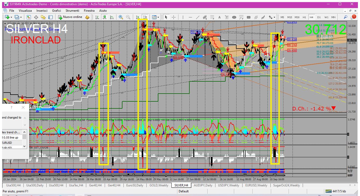Open the File menu
The image size is (360, 196).
tap(12, 11)
